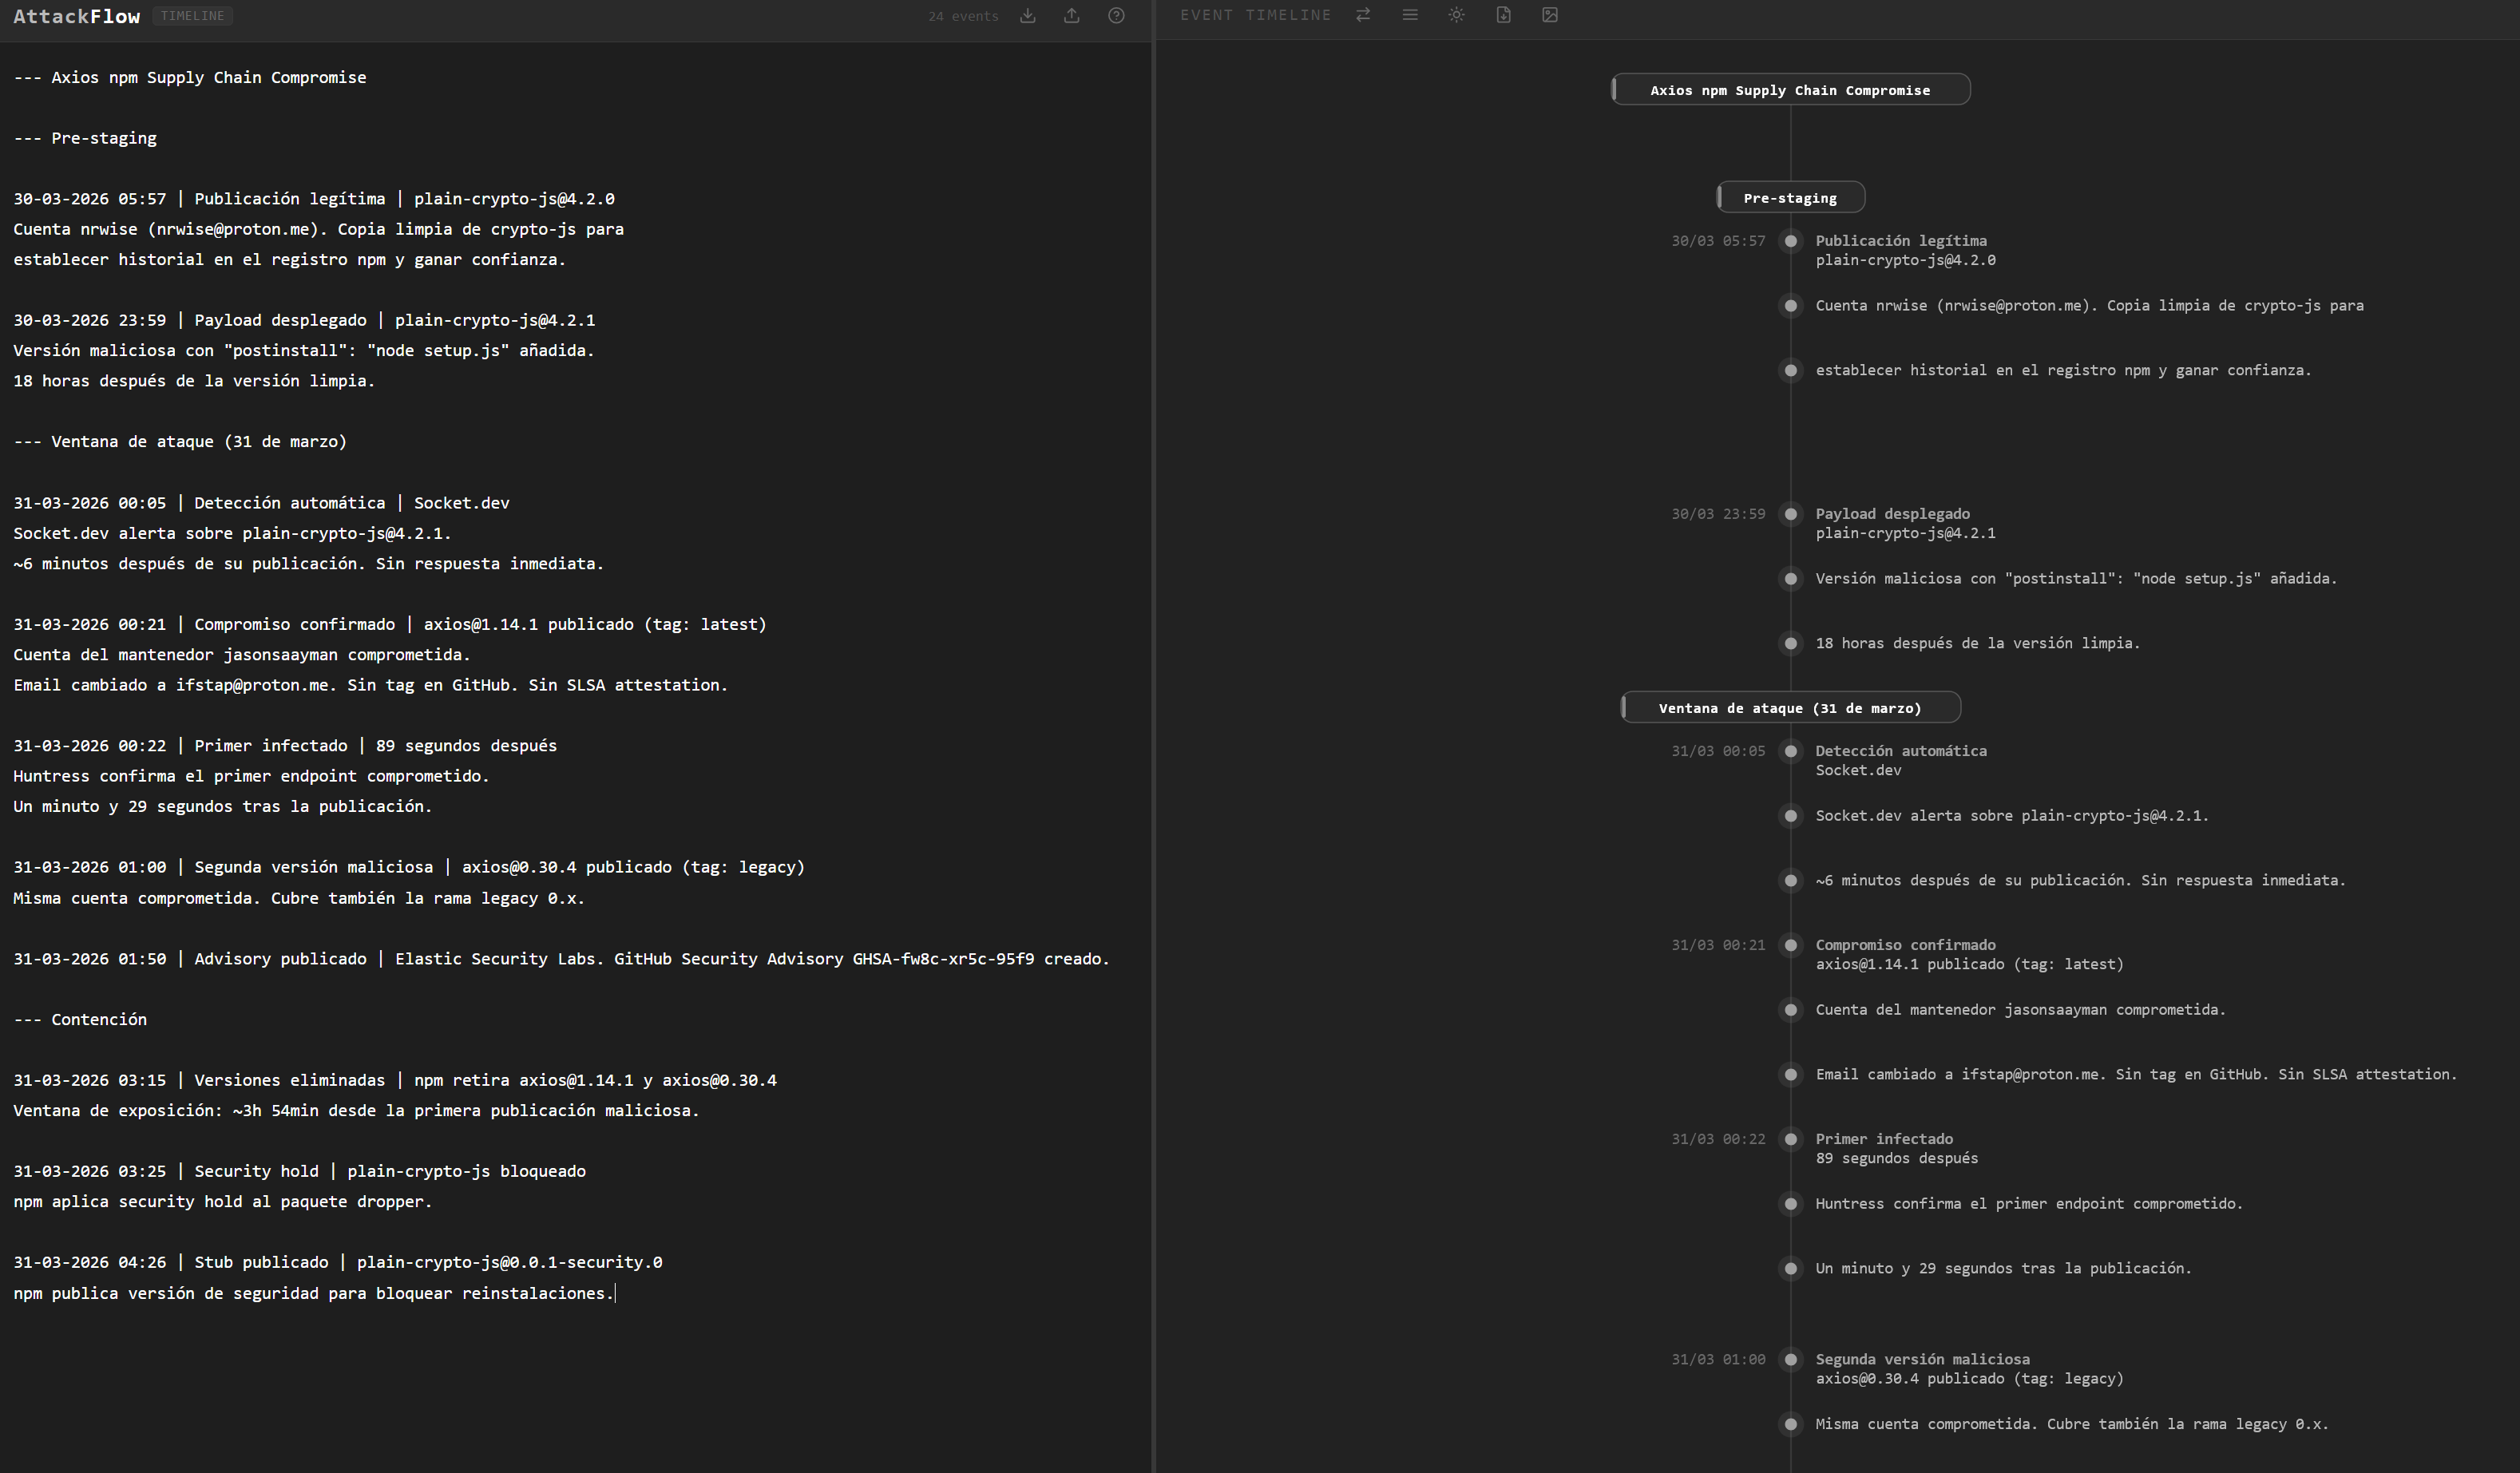2520x1473 pixels.
Task: Click the download/import icon in editor header
Action: coord(1027,16)
